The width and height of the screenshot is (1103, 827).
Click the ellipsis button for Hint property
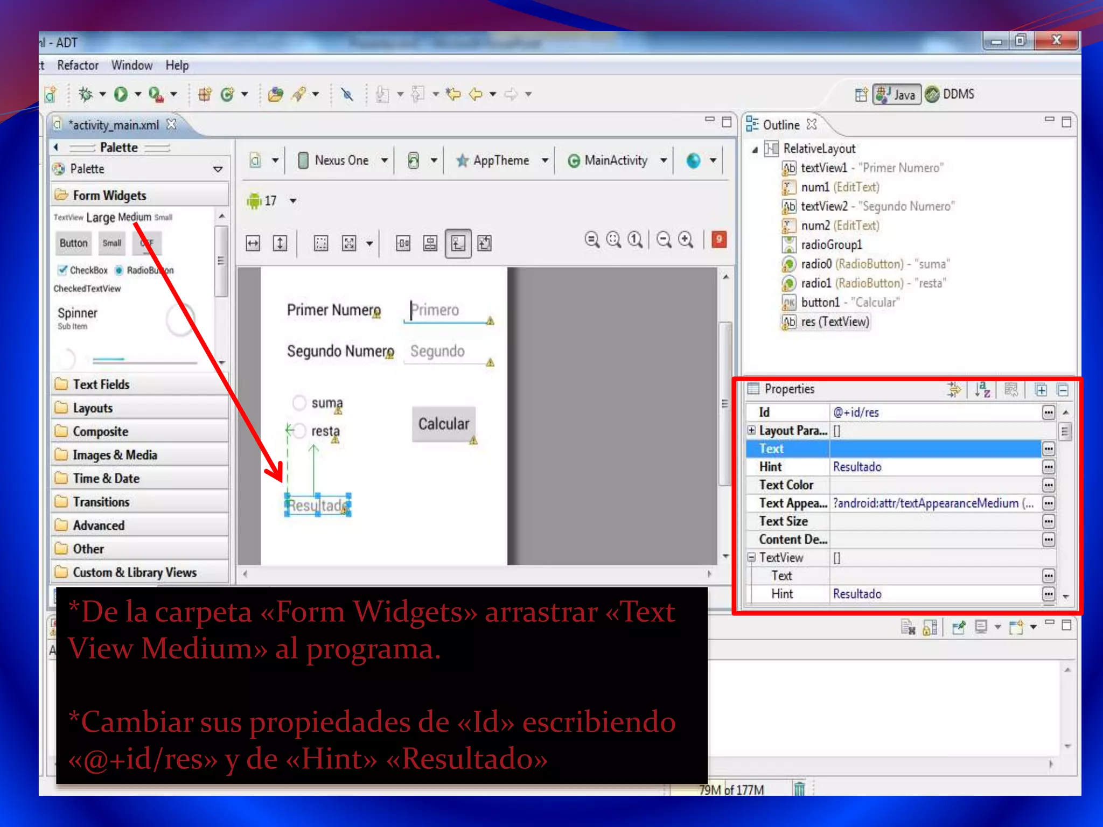point(1048,467)
